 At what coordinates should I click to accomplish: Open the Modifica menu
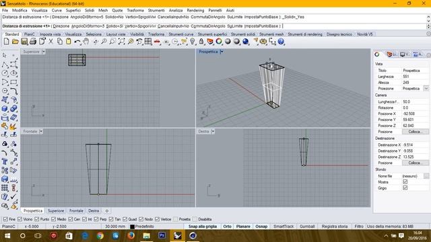(x=20, y=10)
